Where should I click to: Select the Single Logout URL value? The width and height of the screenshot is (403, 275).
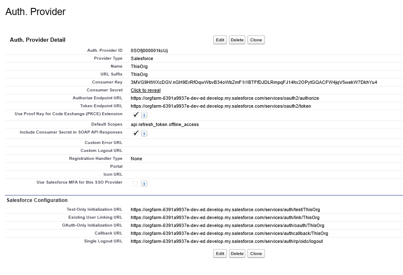click(226, 241)
